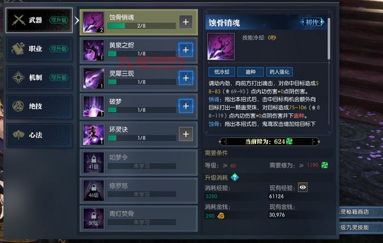
Task: Click the locked 如梦令 skill icon
Action: (94, 163)
